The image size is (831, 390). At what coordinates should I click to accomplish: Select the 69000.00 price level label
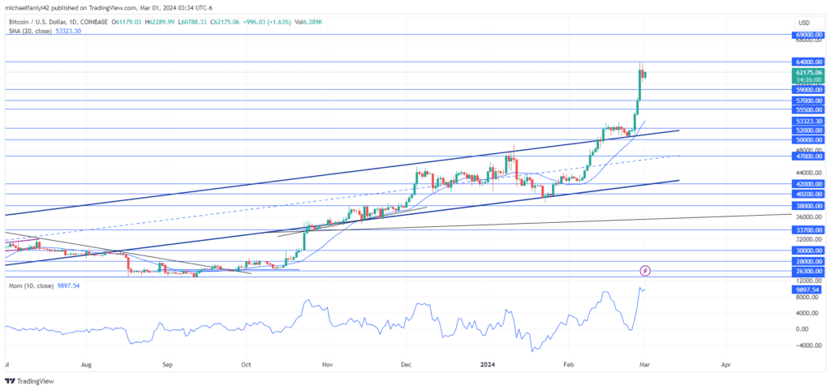point(809,34)
